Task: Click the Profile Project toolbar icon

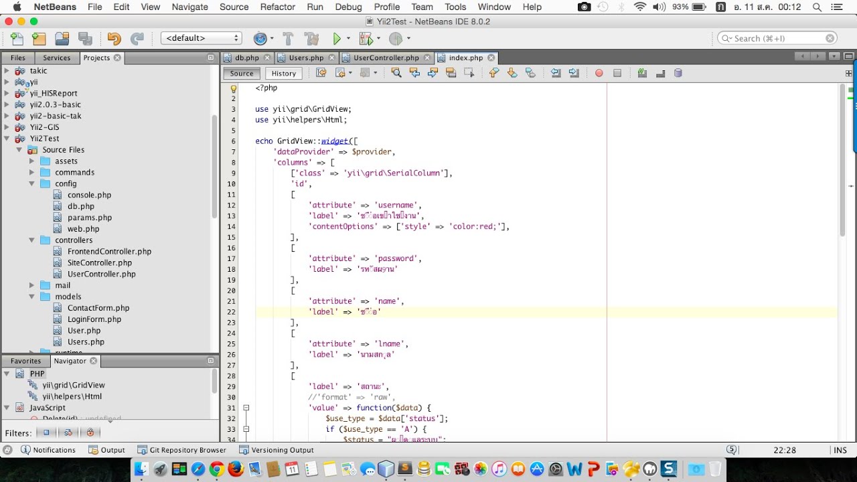Action: (396, 39)
